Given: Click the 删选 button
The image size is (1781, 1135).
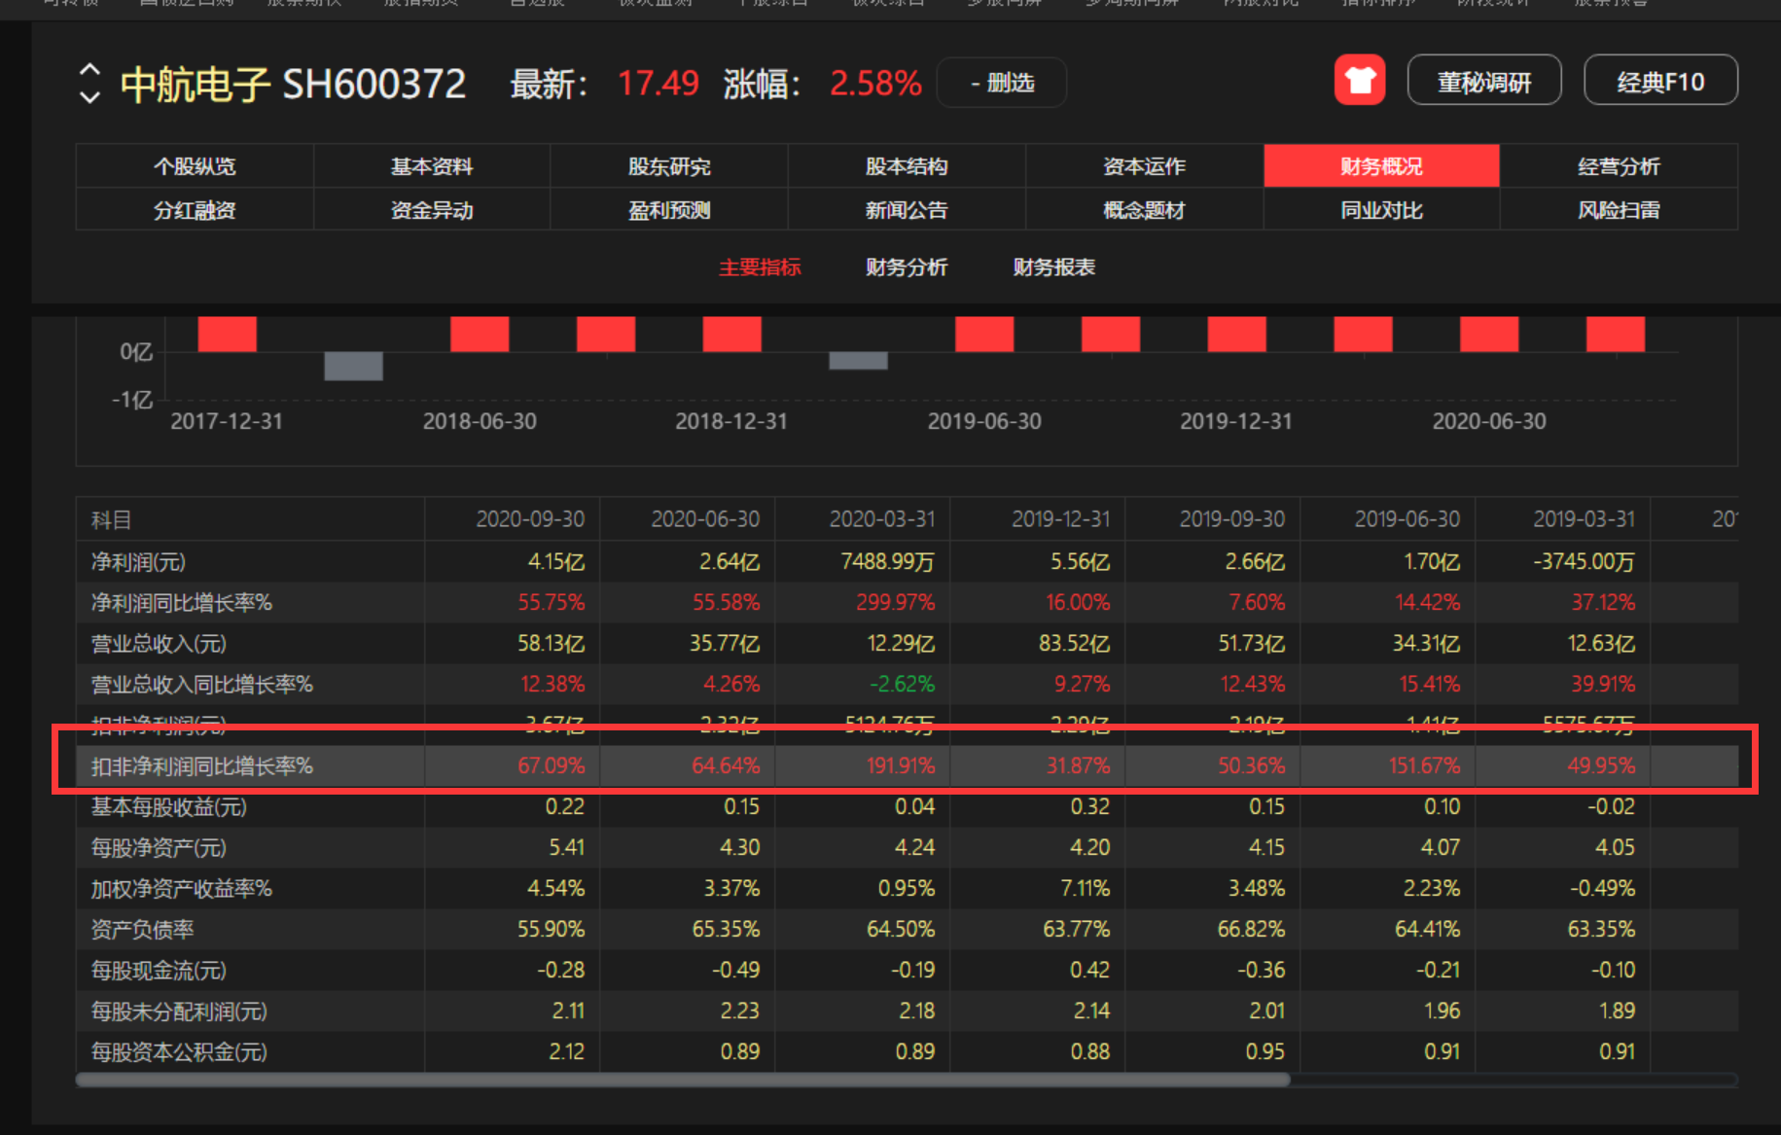Looking at the screenshot, I should click(1002, 83).
